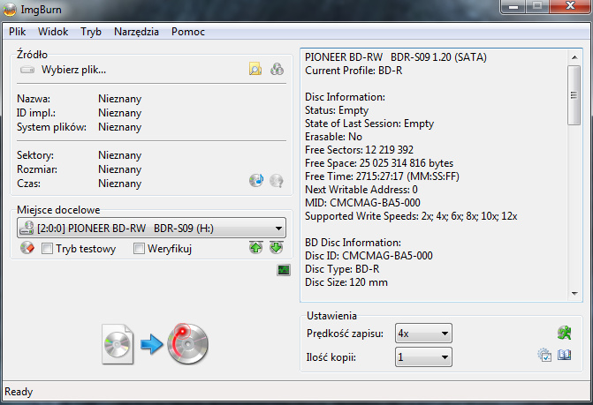The image size is (593, 405).
Task: Click the Disc ID: CMCMAG-BA5-000 line
Action: [369, 256]
